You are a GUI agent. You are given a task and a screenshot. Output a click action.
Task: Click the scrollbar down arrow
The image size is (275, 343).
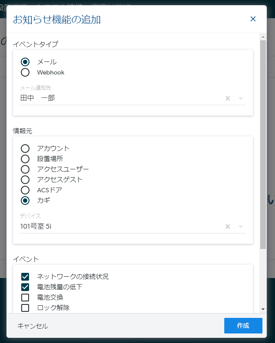263,309
